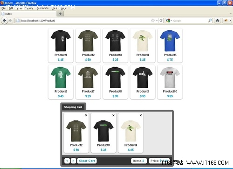The width and height of the screenshot is (233, 169).
Task: Click the browser forward arrow button
Action: point(10,21)
